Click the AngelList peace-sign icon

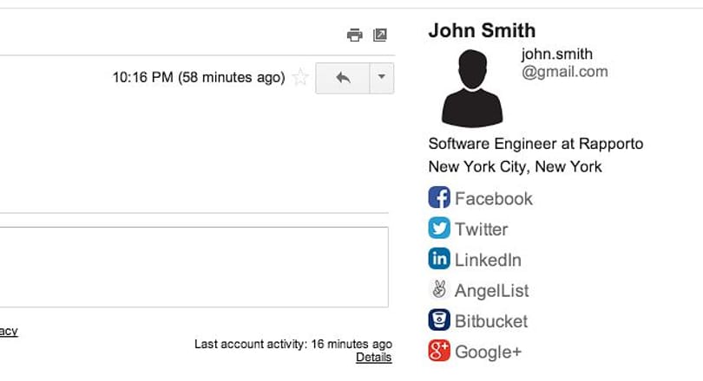point(439,289)
